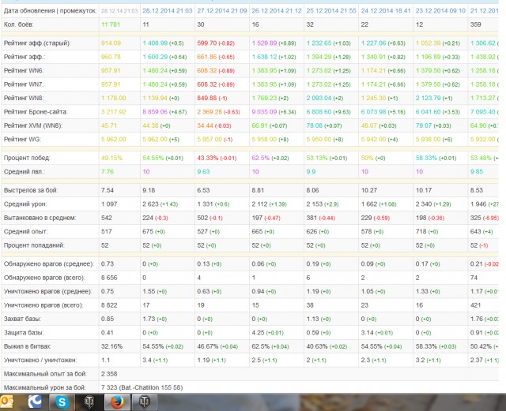Click the blue C-shaped taskbar icon
Image resolution: width=506 pixels, height=411 pixels.
[x=35, y=402]
